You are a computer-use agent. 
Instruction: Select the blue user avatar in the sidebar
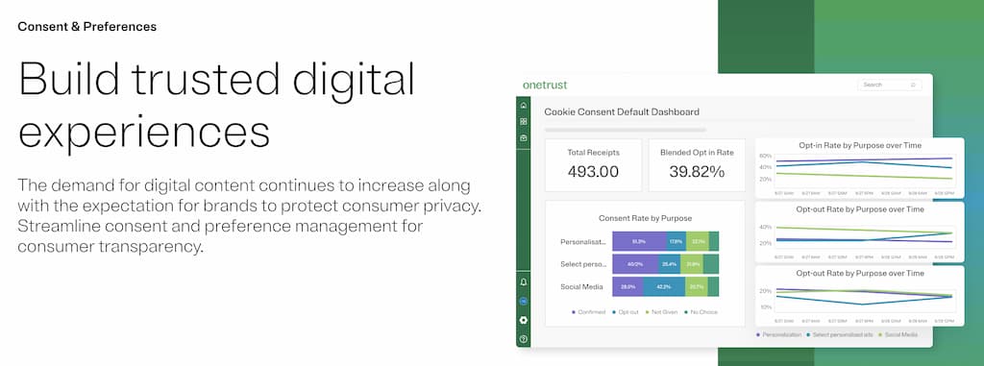click(524, 302)
